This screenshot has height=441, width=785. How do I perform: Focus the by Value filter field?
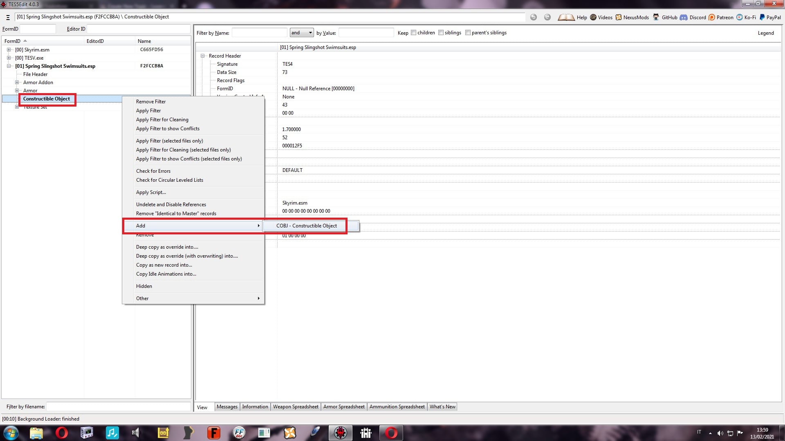pyautogui.click(x=366, y=33)
